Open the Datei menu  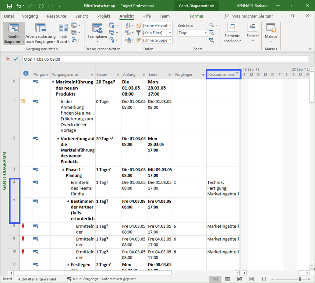click(x=9, y=16)
